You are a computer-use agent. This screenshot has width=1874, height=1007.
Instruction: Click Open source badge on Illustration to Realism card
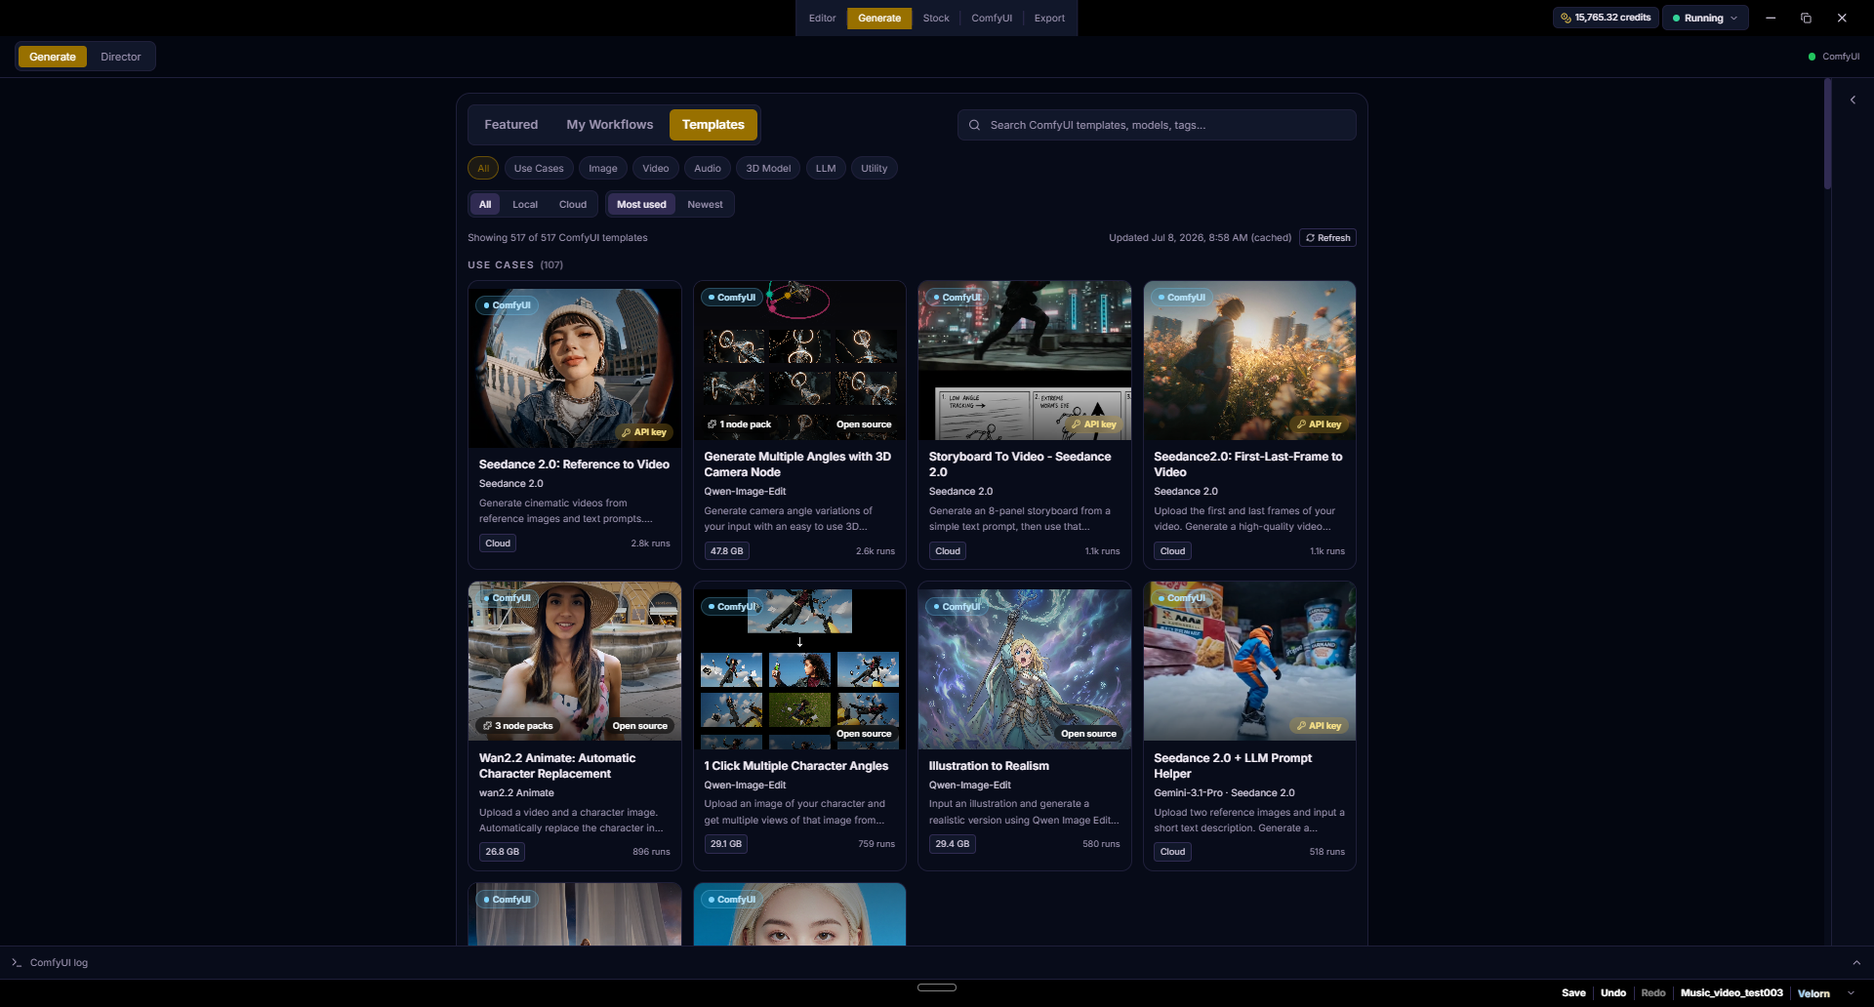click(x=1088, y=734)
